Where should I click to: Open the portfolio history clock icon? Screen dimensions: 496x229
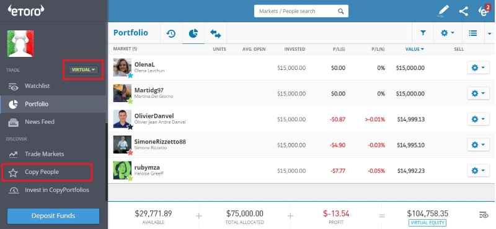[x=171, y=33]
